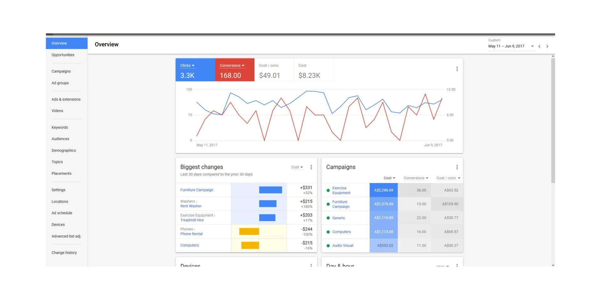Image resolution: width=601 pixels, height=300 pixels.
Task: Open the Cost dropdown in Biggest changes
Action: pos(297,167)
